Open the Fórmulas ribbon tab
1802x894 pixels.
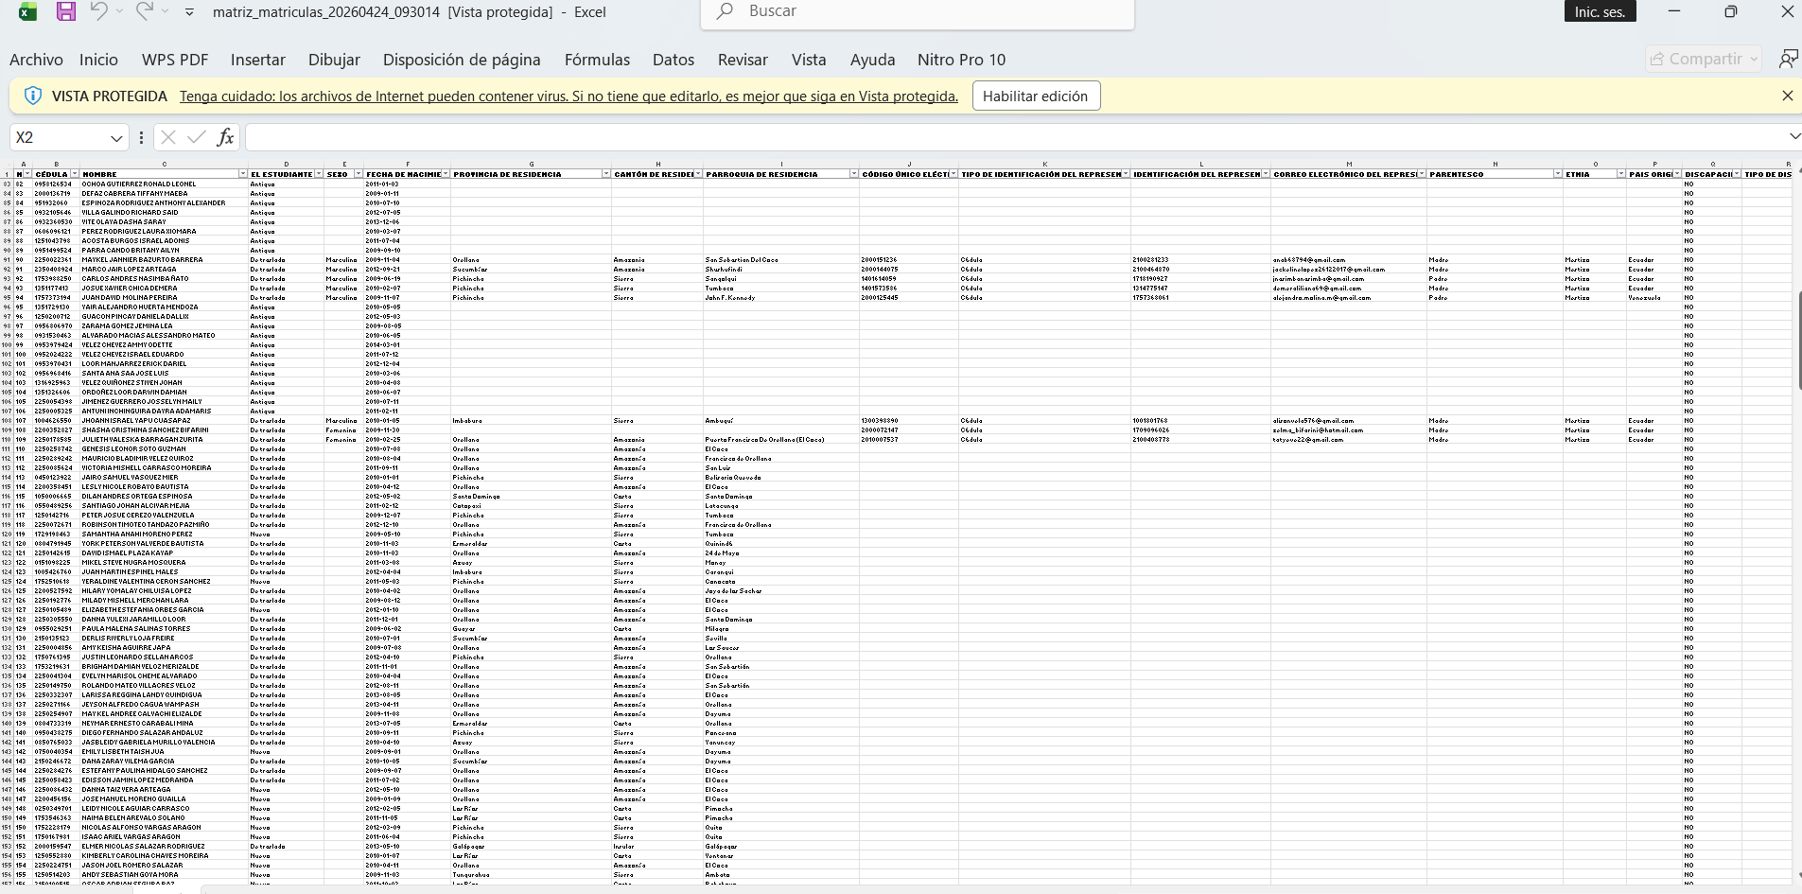click(x=597, y=60)
